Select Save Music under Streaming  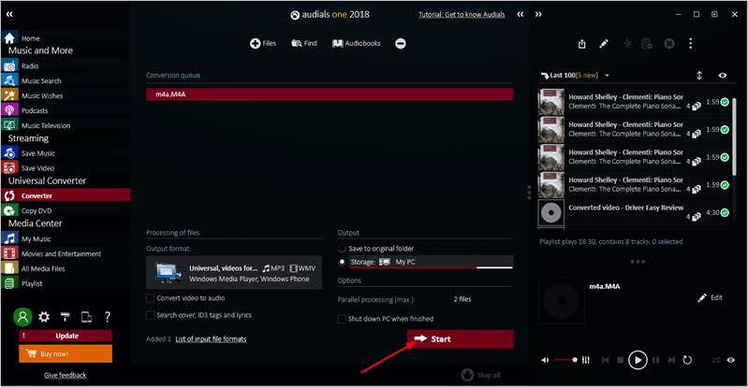(65, 153)
